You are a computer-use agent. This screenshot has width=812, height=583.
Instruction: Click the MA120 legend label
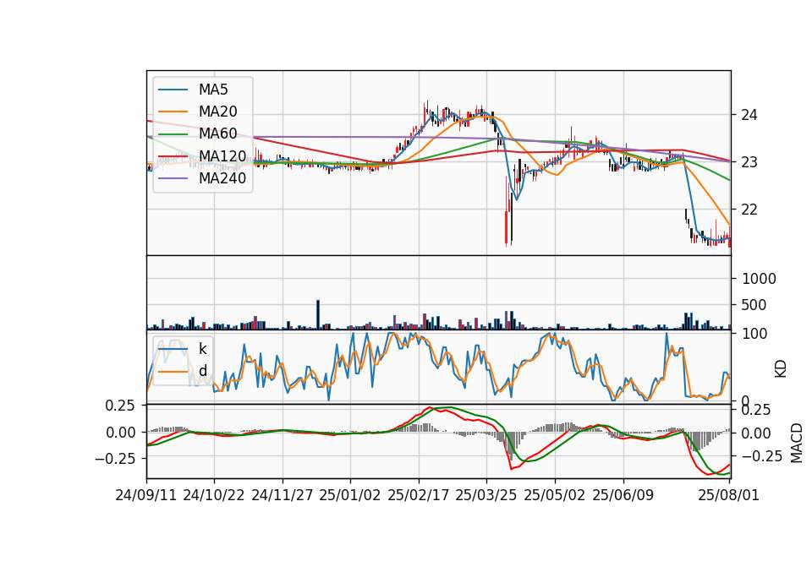(222, 156)
